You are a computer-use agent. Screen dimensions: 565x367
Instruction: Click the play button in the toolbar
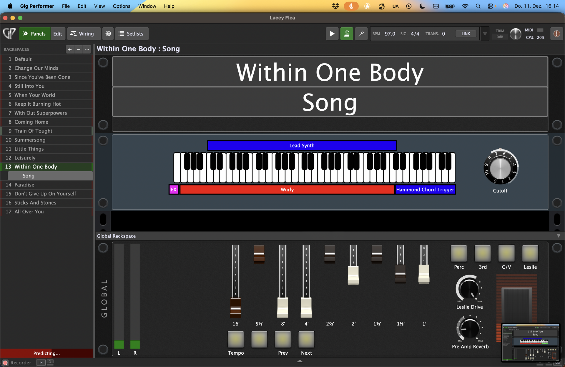coord(332,34)
